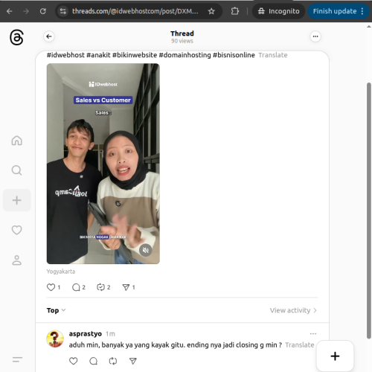
Task: Reload the page
Action: coord(43,11)
